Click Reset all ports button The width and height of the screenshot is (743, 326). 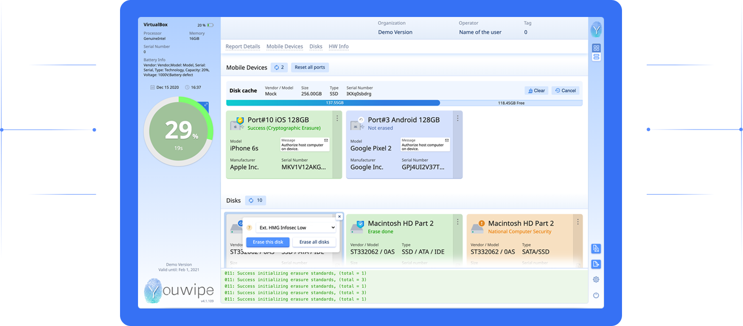(x=310, y=67)
